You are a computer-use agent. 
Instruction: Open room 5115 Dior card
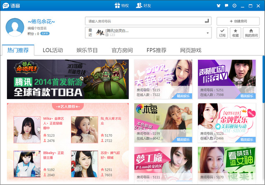[x=163, y=79]
